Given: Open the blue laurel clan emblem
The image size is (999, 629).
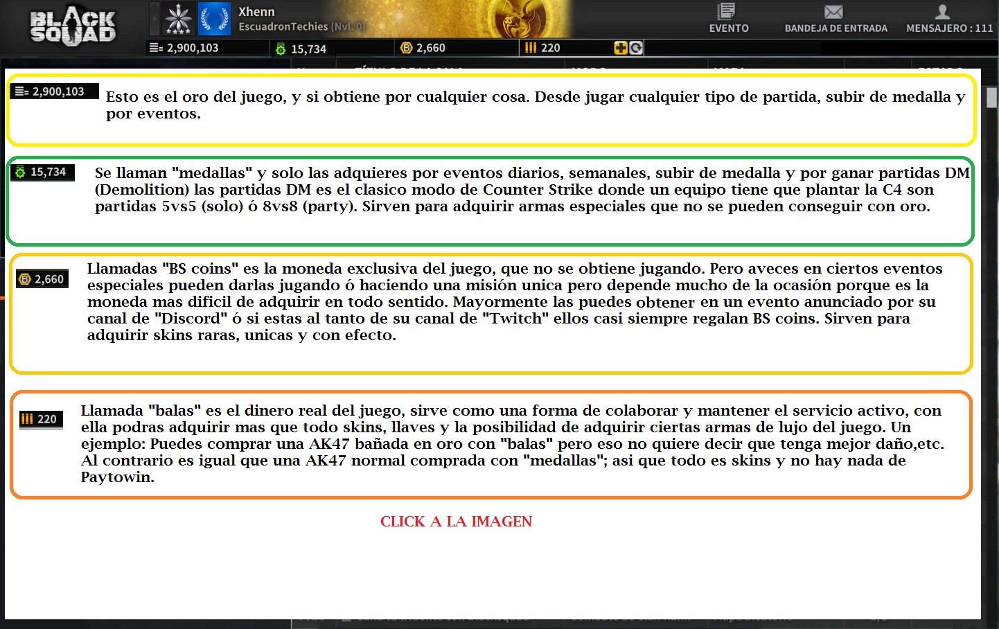Looking at the screenshot, I should [x=214, y=19].
